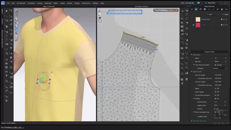
Task: Open the Materials menu
Action: click(x=48, y=3)
